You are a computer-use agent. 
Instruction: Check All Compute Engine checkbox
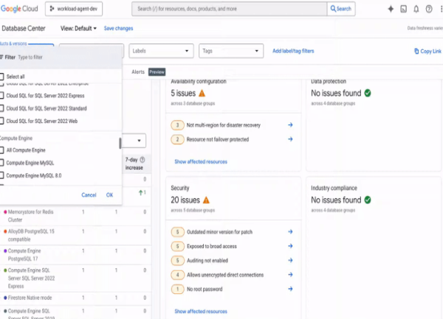tap(1, 150)
